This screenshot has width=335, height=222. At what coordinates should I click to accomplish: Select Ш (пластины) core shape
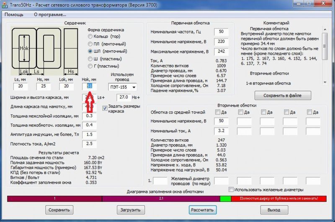(90, 59)
